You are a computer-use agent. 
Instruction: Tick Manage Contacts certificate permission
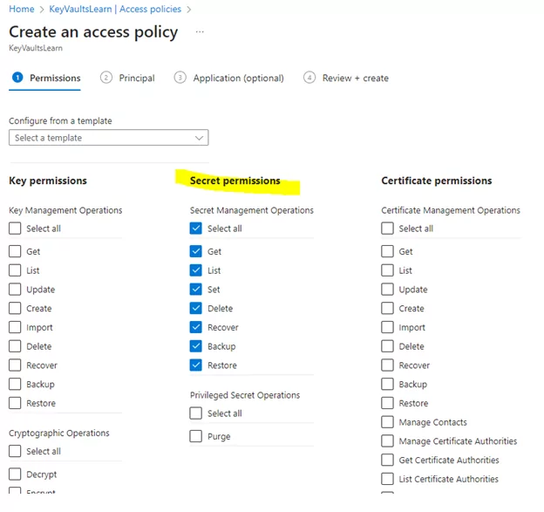click(x=387, y=422)
